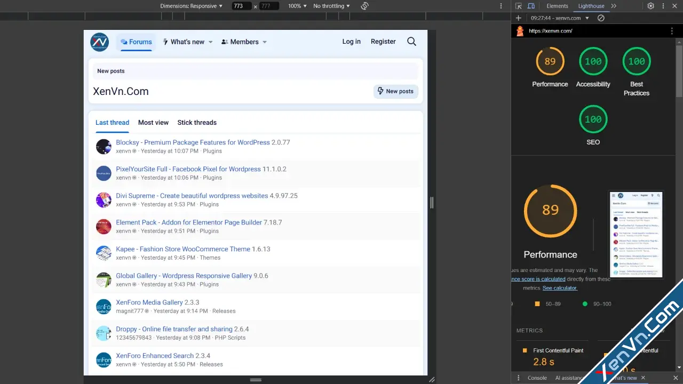Screen dimensions: 683x384
Task: Open the See calculator link
Action: pyautogui.click(x=560, y=288)
